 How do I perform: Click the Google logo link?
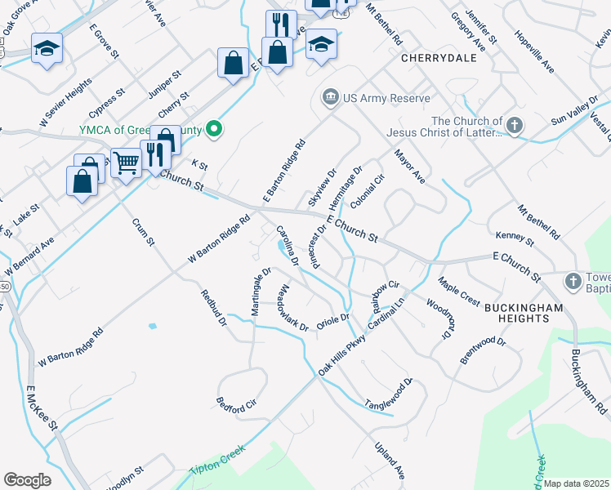point(27,480)
